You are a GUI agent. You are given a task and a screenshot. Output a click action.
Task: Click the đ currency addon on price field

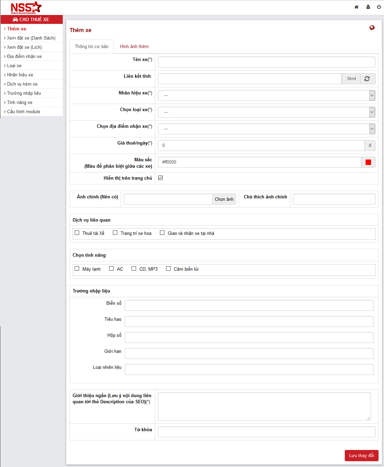pyautogui.click(x=370, y=146)
